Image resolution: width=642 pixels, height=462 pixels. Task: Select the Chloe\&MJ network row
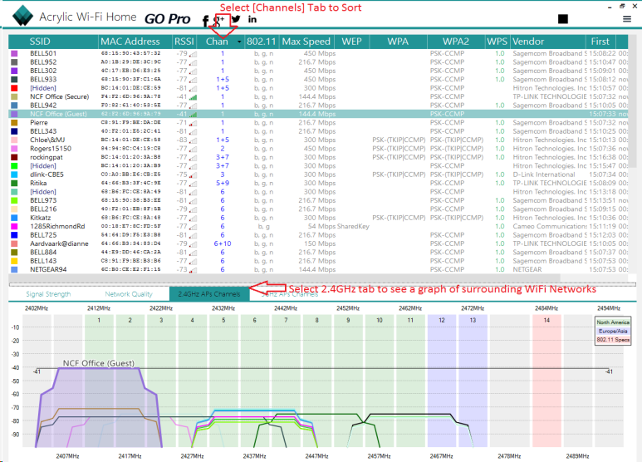[x=318, y=140]
